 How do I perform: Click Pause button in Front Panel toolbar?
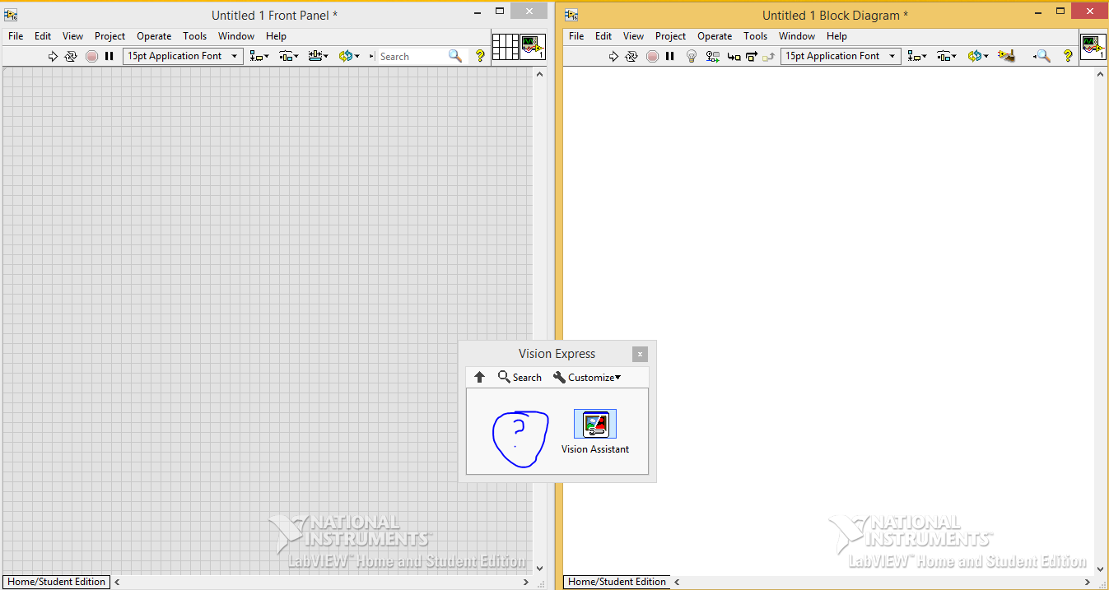[x=109, y=56]
